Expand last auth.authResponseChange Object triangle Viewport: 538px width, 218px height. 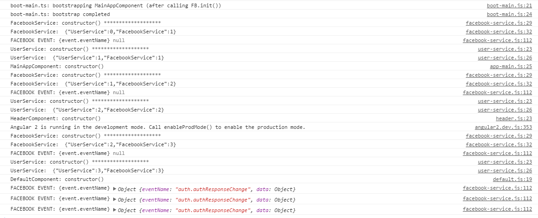115,209
